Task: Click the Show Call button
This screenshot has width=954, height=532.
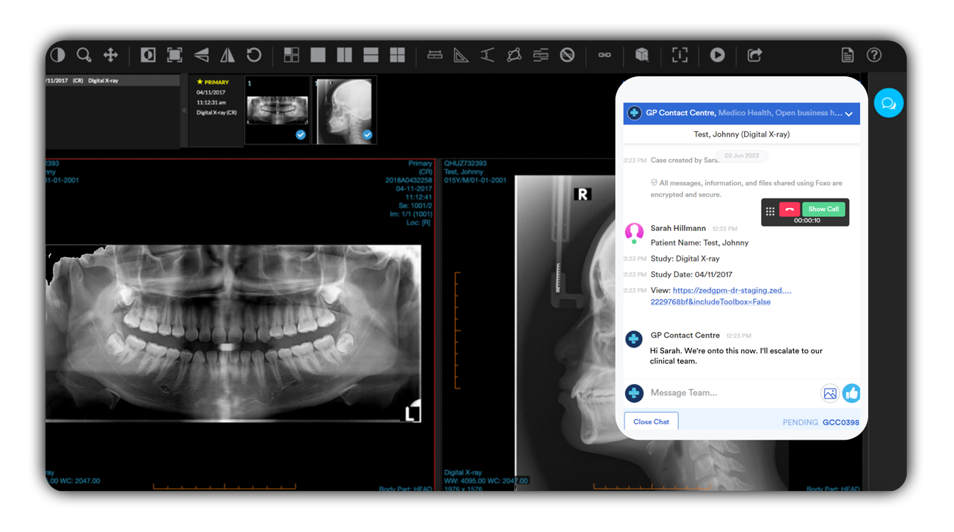Action: [823, 210]
